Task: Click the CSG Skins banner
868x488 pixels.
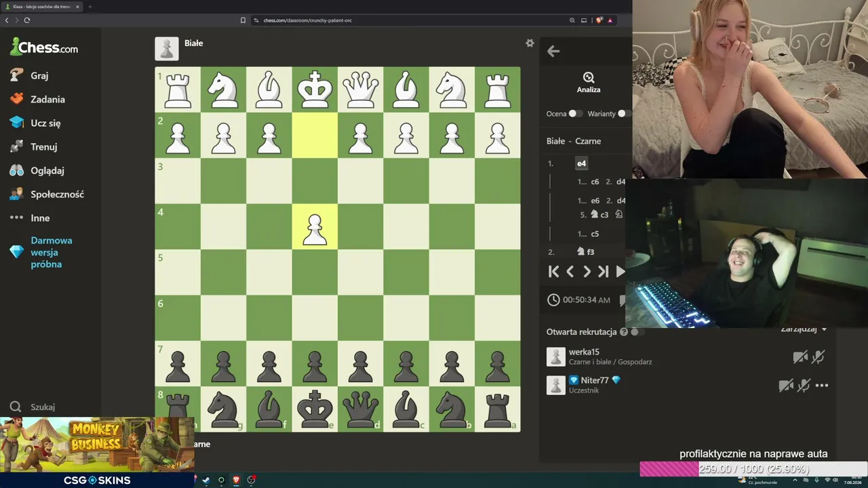Action: point(97,480)
